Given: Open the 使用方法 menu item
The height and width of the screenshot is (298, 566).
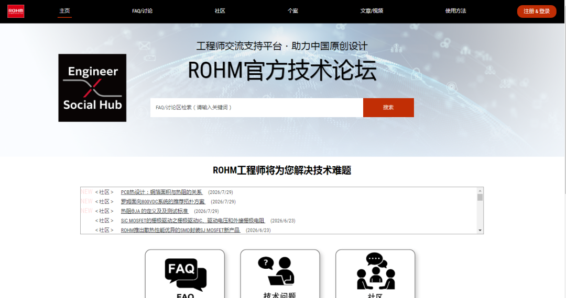Looking at the screenshot, I should click(455, 11).
